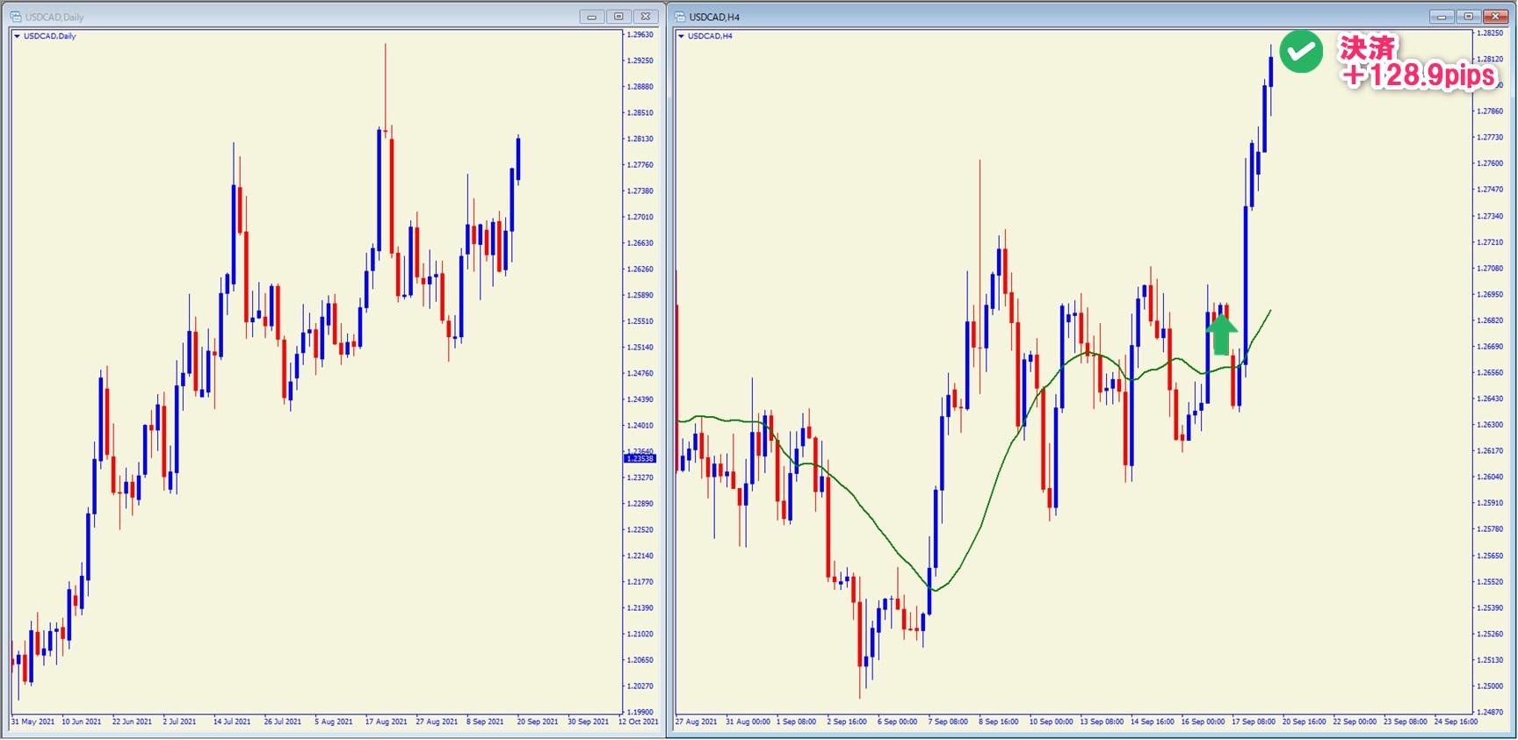Click 1.27340 on the H4 price scale
This screenshot has height=740, width=1518.
1490,216
